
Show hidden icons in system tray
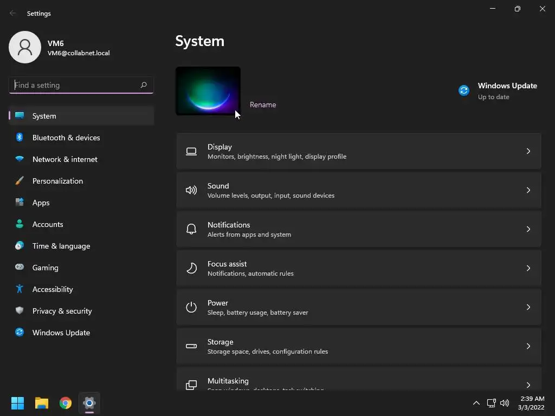click(476, 403)
